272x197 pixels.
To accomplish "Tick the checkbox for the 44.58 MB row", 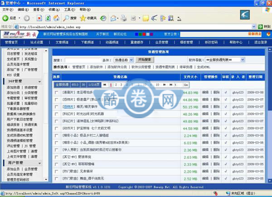I will 56,128.
